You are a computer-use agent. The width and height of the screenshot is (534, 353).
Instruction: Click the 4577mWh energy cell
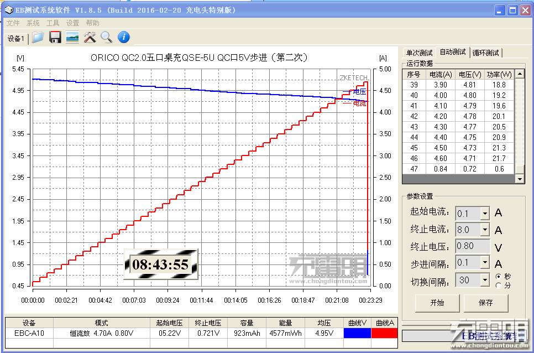point(285,333)
